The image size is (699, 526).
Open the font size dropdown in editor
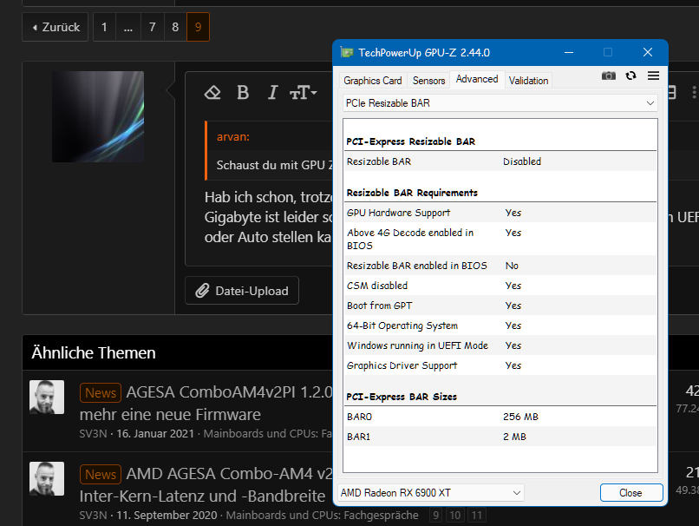[304, 93]
